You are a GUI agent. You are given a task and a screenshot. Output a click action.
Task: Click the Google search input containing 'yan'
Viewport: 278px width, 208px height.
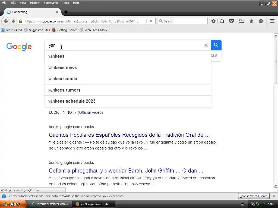point(124,45)
